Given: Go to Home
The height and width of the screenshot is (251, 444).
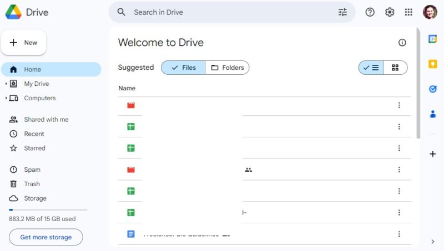Looking at the screenshot, I should [51, 69].
